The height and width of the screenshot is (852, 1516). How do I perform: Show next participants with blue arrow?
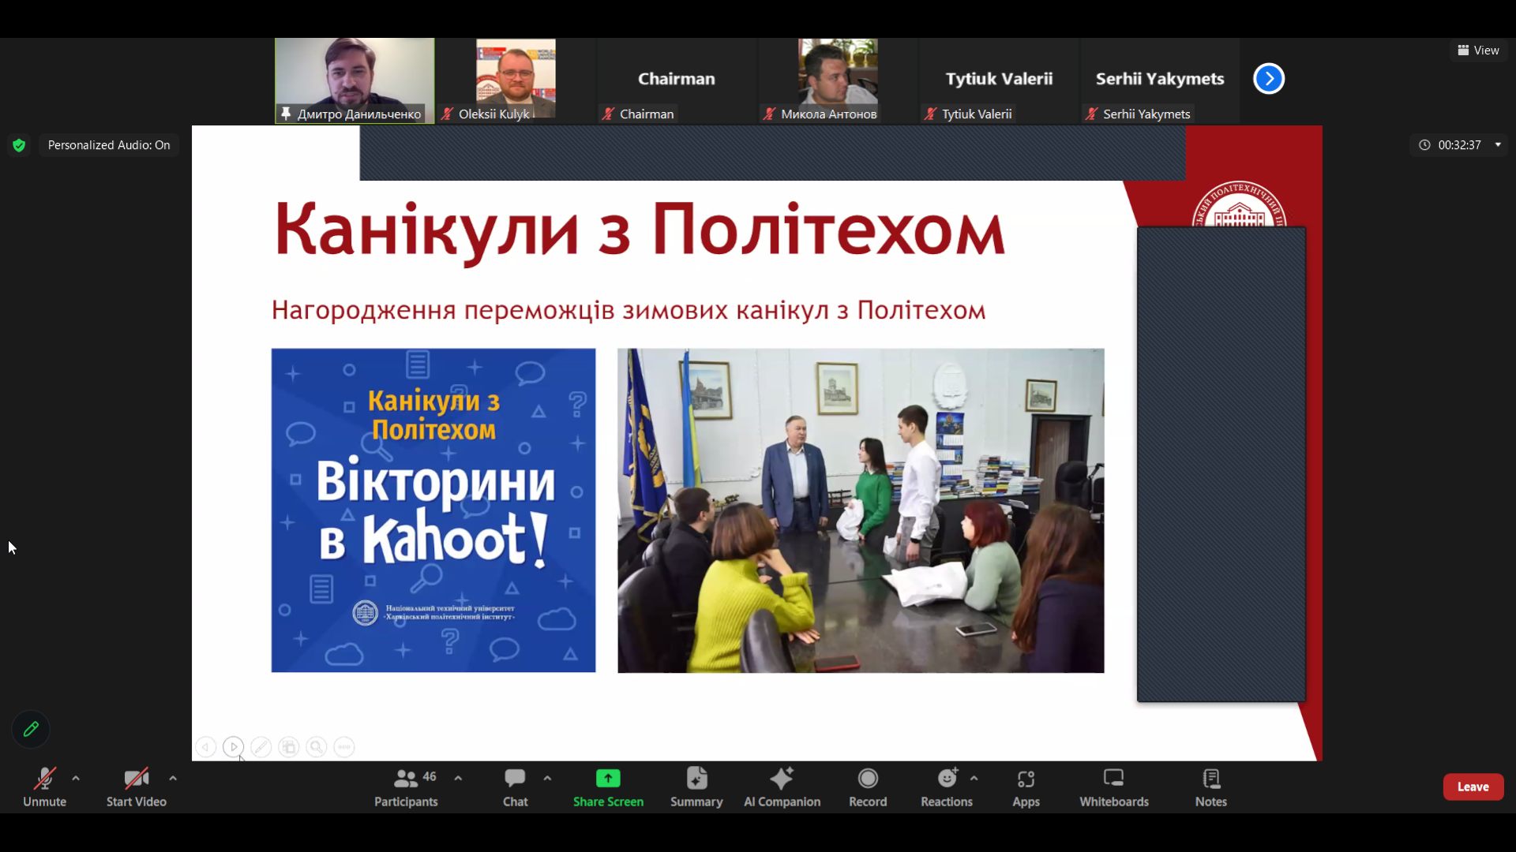1269,79
